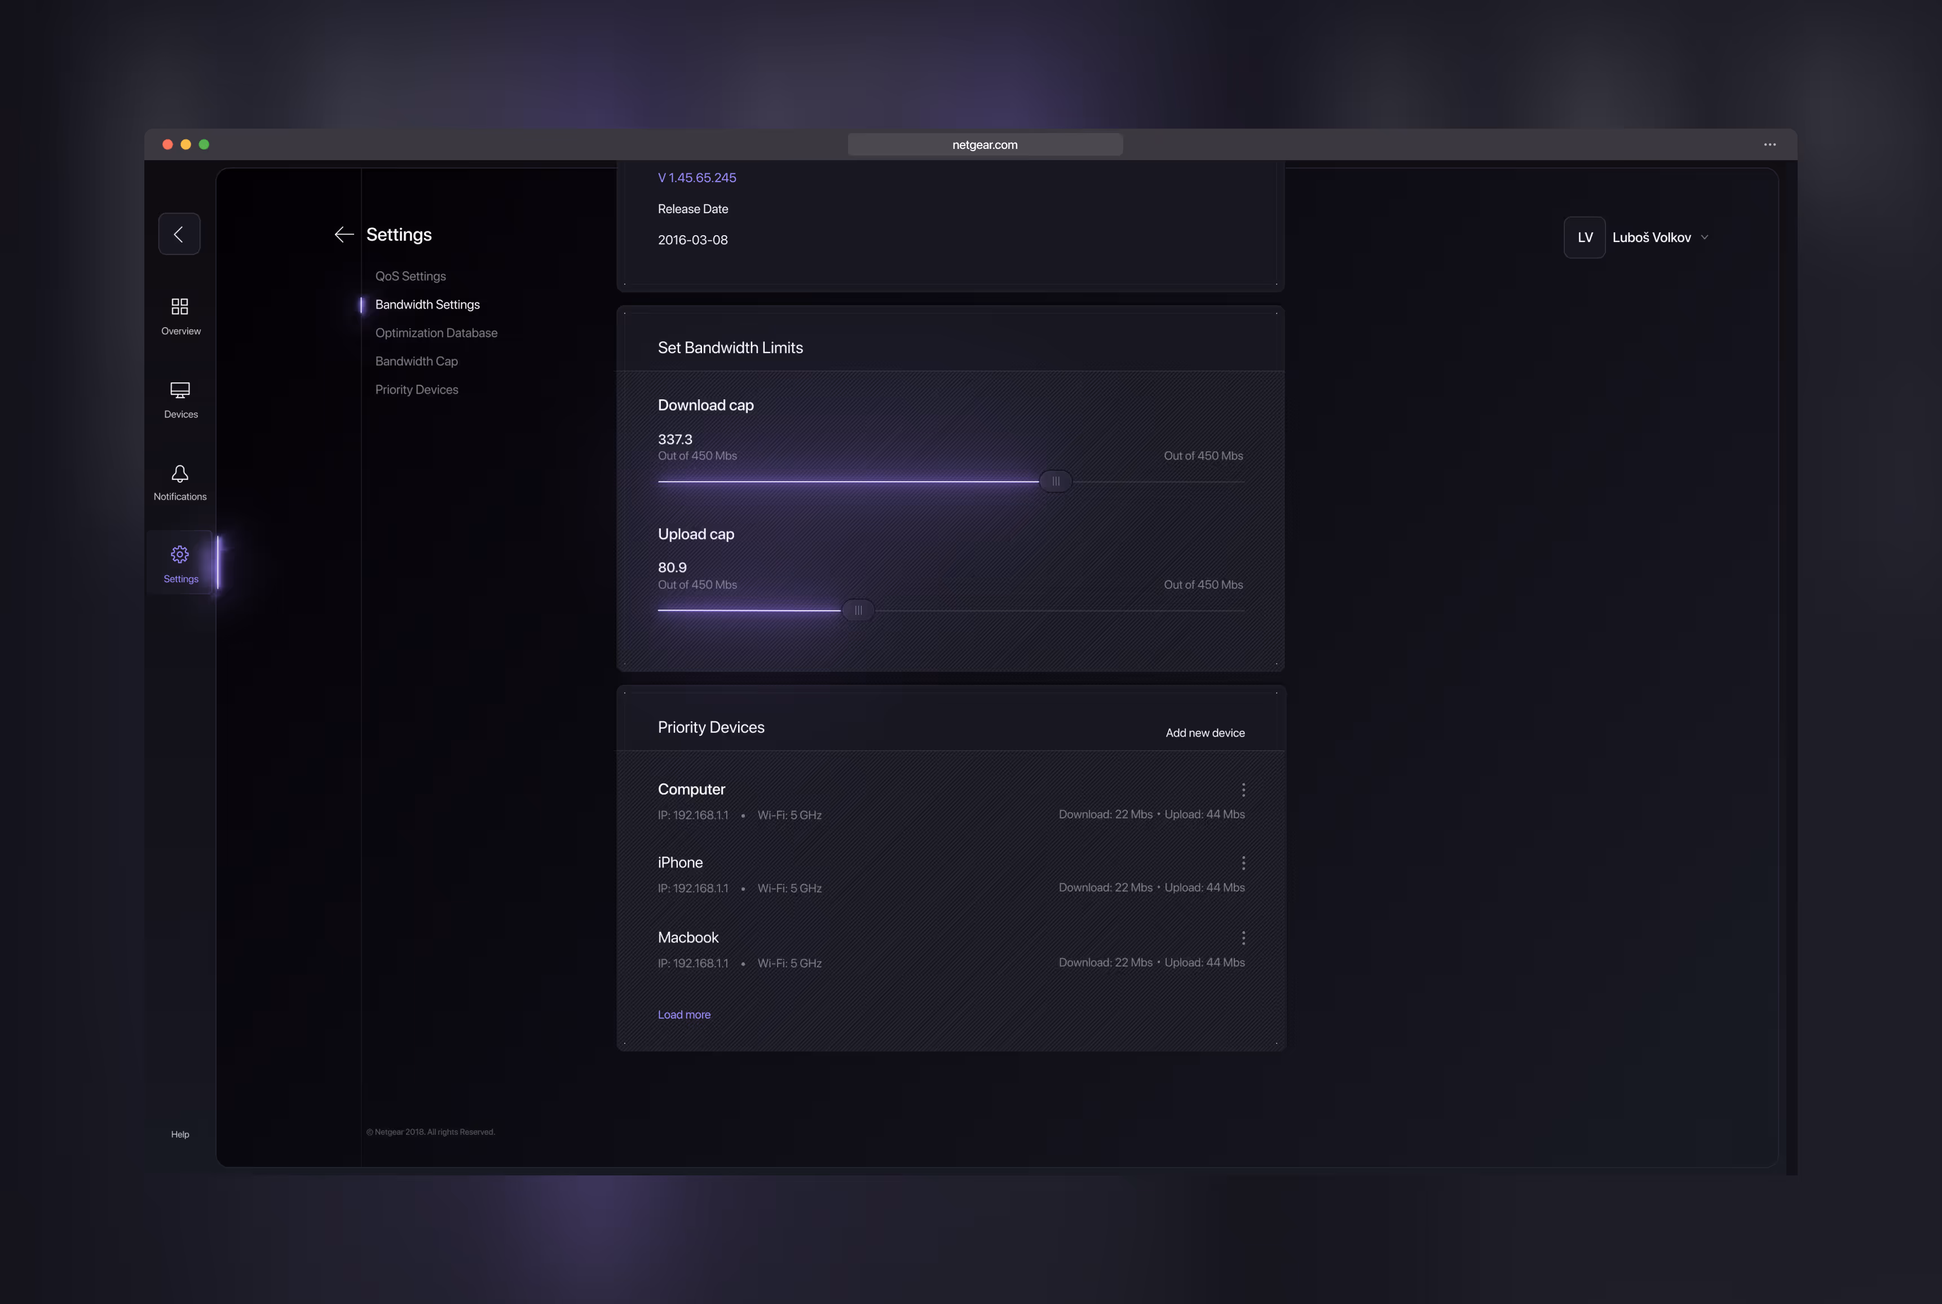The height and width of the screenshot is (1304, 1942).
Task: Click the browser three-dot menu
Action: point(1770,145)
